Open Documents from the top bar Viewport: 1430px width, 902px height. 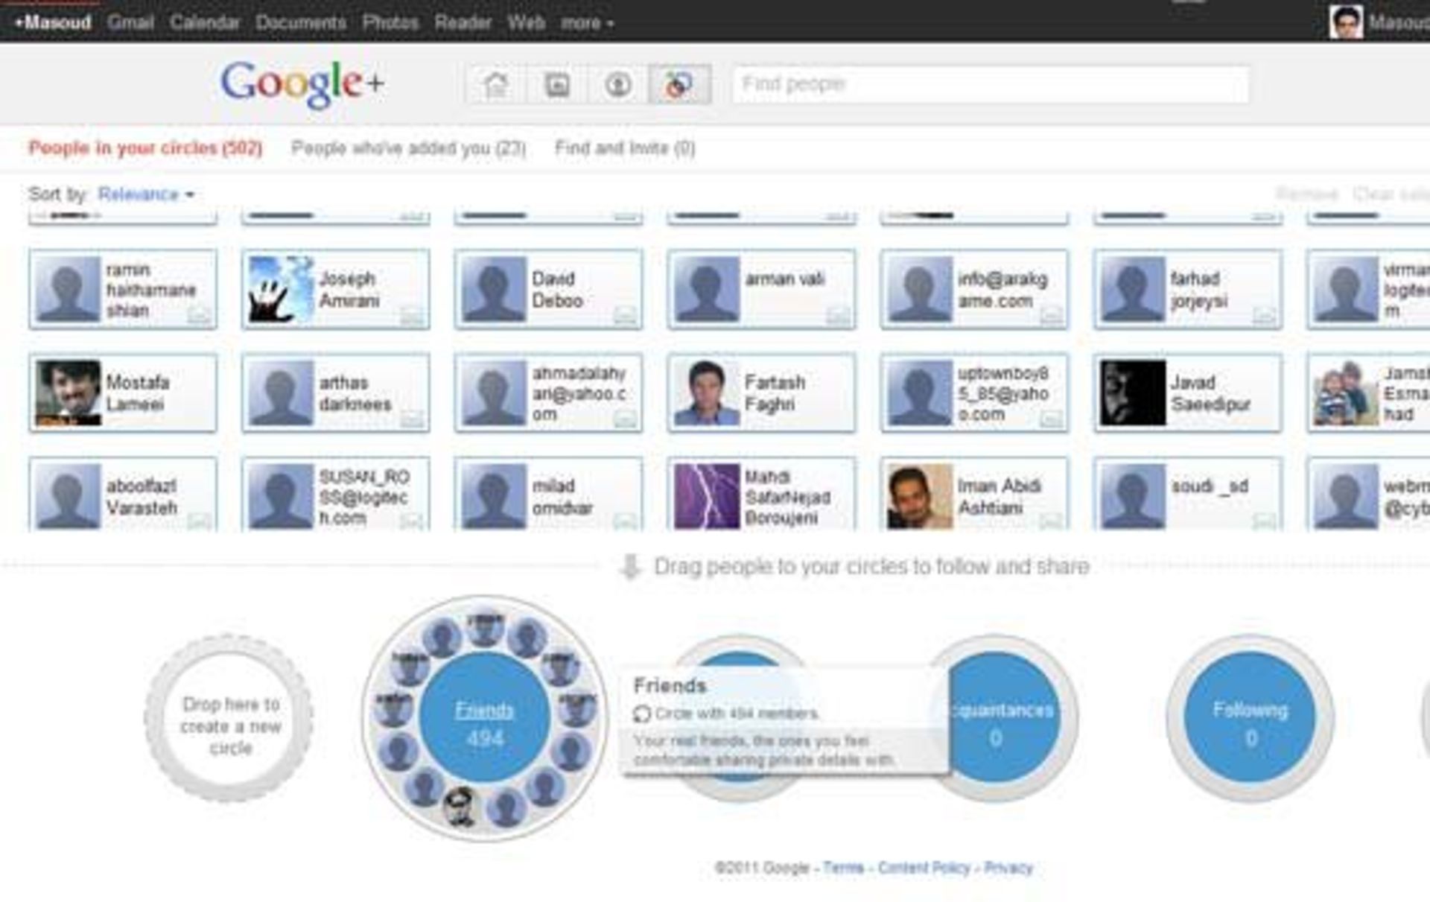[x=301, y=22]
